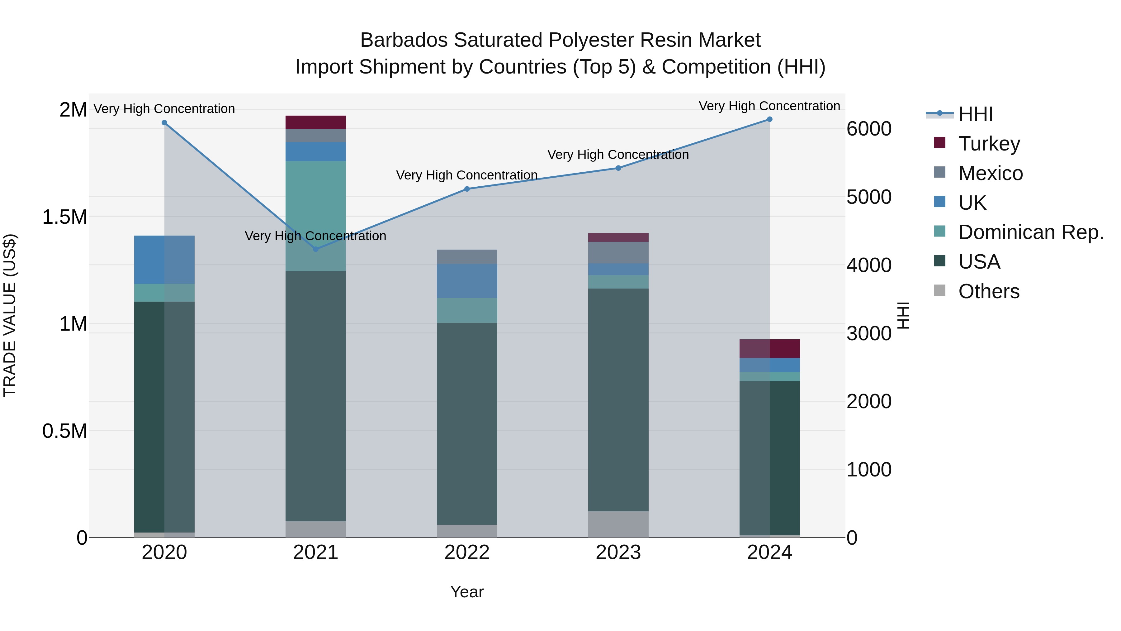Toggle the Turkey legend entry
1121x631 pixels.
point(977,143)
